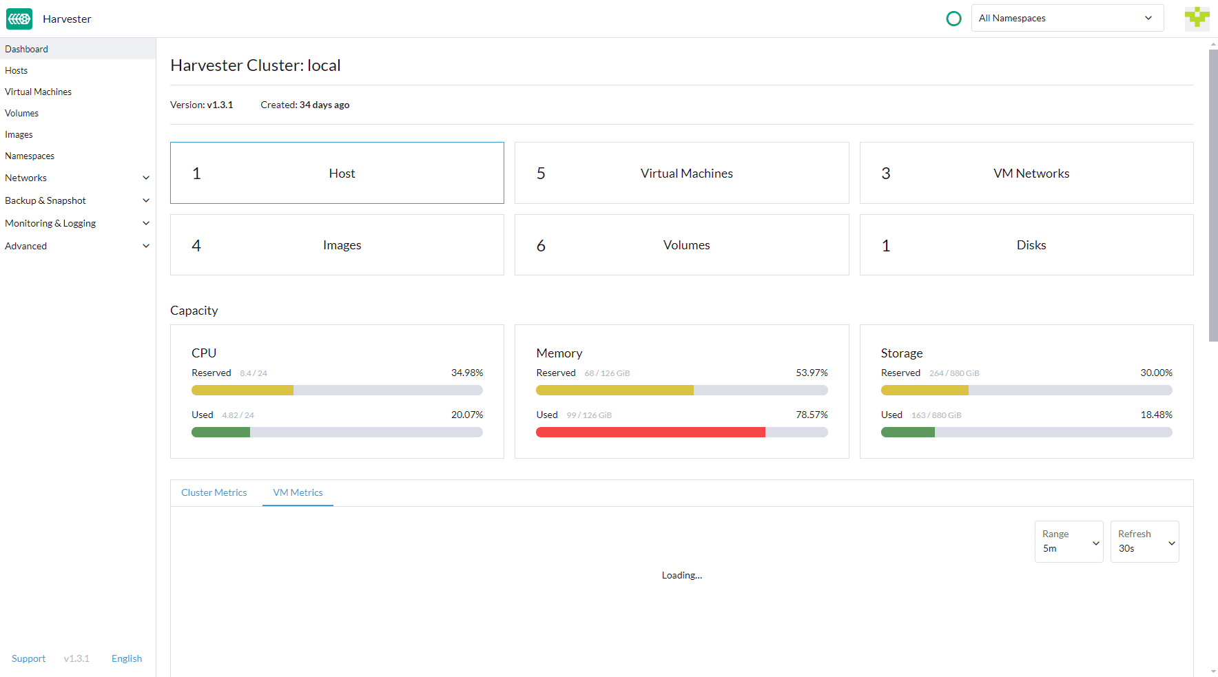The width and height of the screenshot is (1218, 677).
Task: Click the Loading... message
Action: click(682, 575)
